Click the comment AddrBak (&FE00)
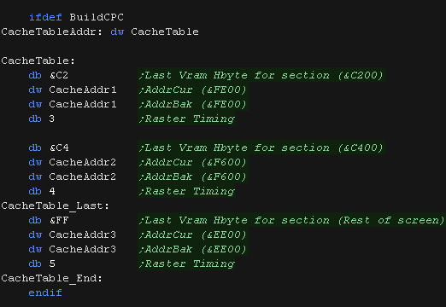 [x=193, y=104]
